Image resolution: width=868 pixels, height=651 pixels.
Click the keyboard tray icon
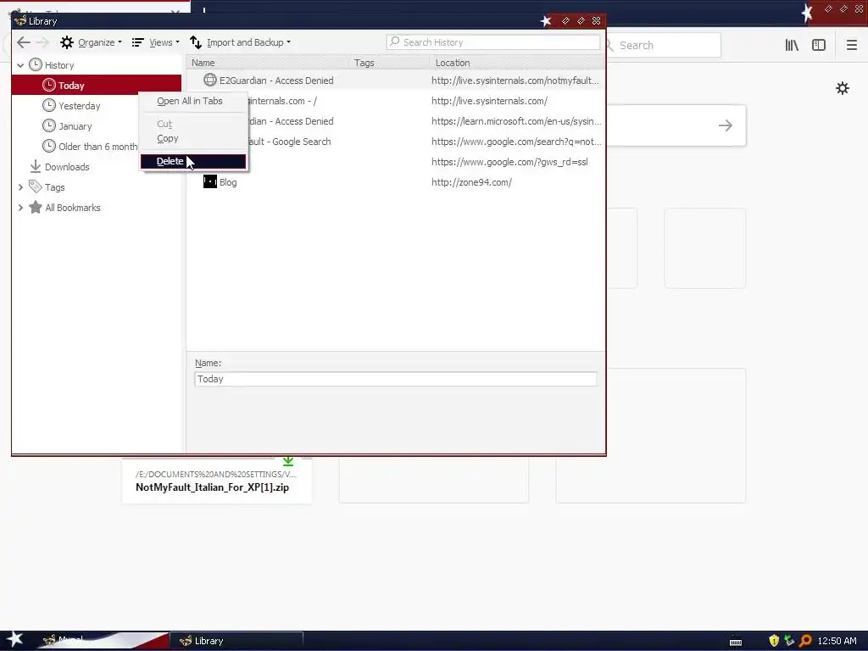tap(736, 642)
